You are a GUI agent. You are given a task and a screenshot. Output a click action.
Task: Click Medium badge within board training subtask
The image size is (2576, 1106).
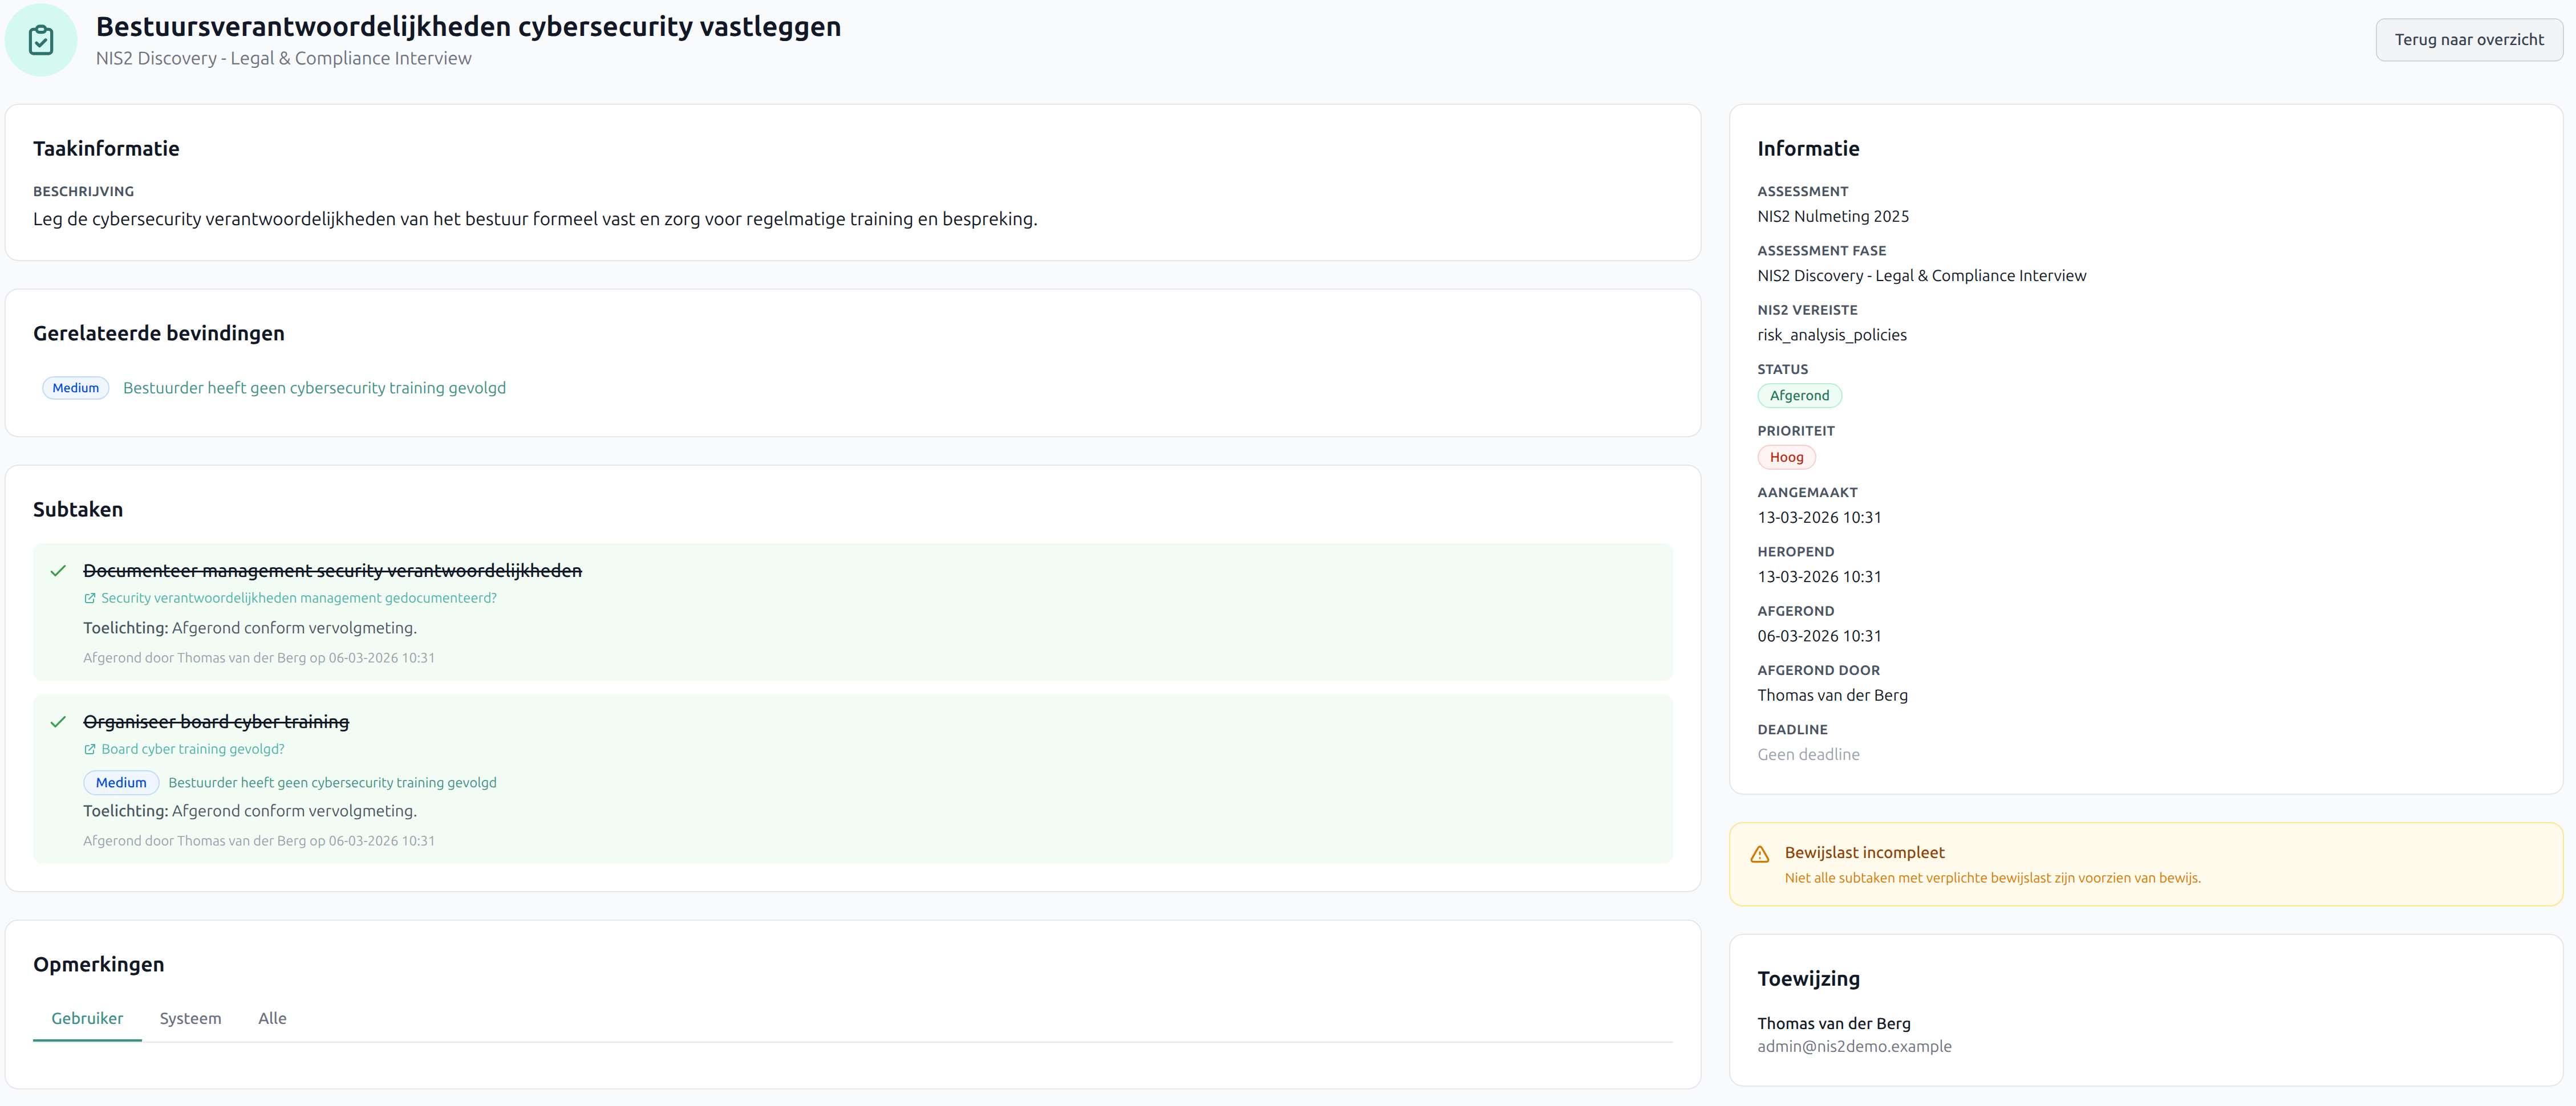pyautogui.click(x=121, y=783)
